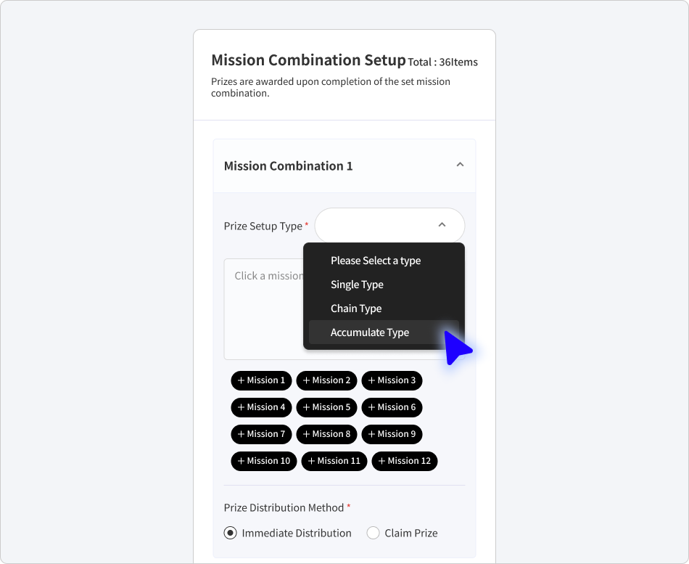Click the plus Mission 11 chip
Screen dimensions: 689x564
point(334,461)
